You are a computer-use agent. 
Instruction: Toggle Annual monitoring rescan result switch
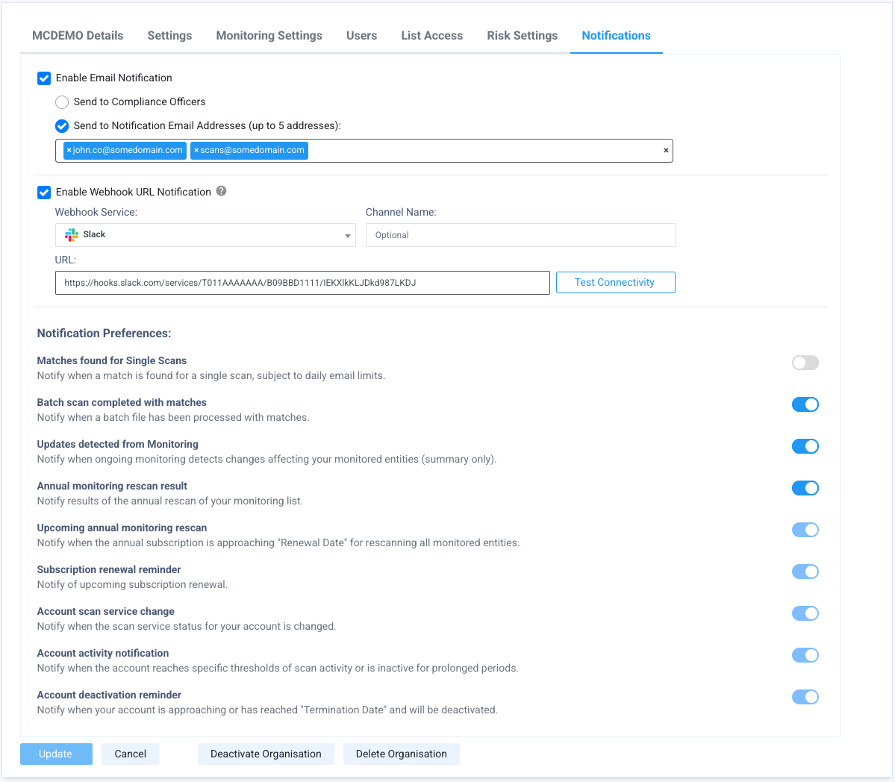point(805,488)
